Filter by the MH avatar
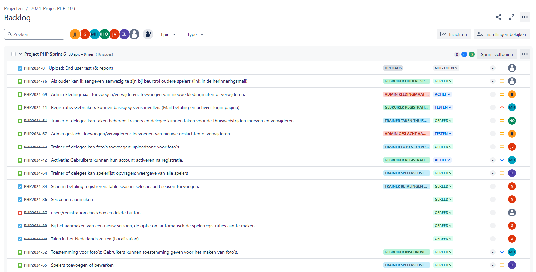536x272 pixels. click(x=95, y=34)
